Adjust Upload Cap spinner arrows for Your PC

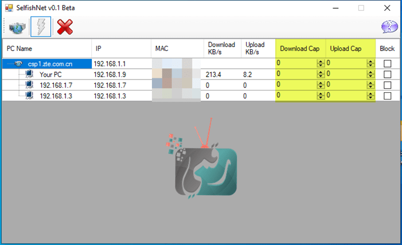[370, 74]
